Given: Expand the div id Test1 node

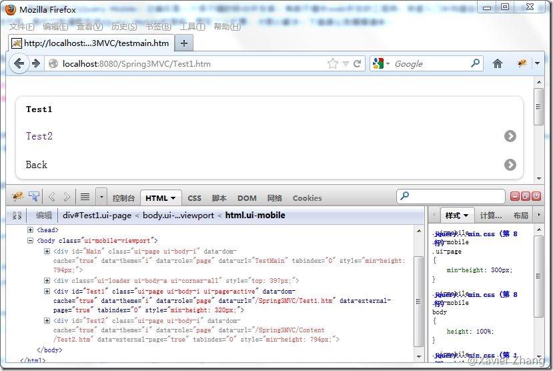Looking at the screenshot, I should tap(47, 291).
